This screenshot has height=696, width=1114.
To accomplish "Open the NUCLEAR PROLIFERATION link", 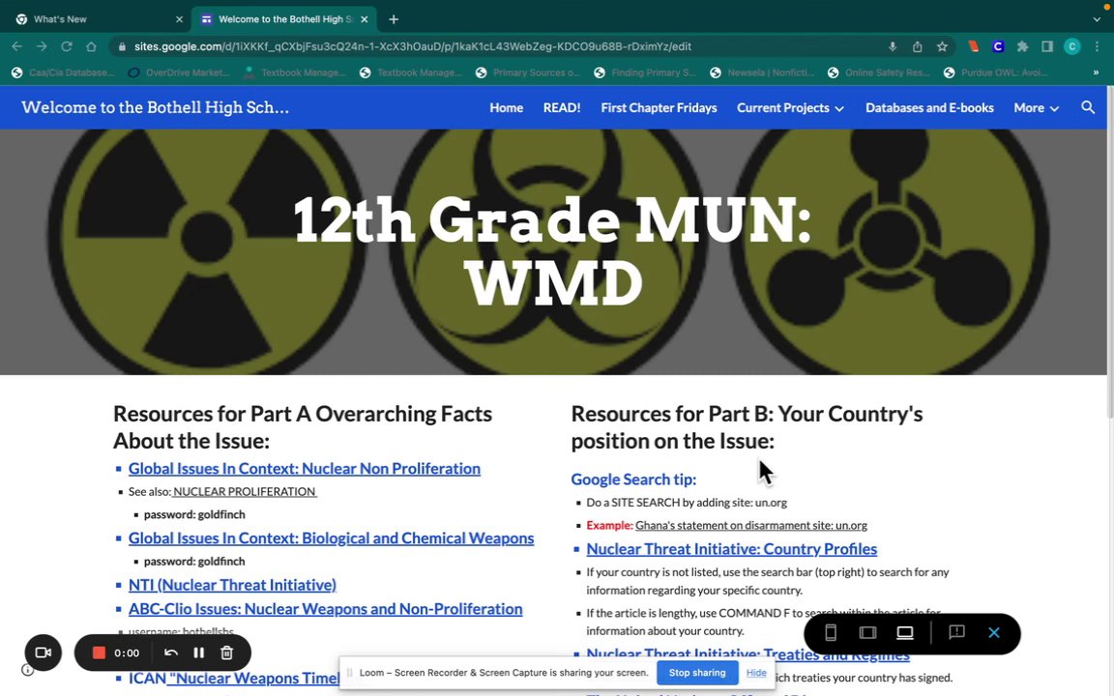I will [x=245, y=491].
